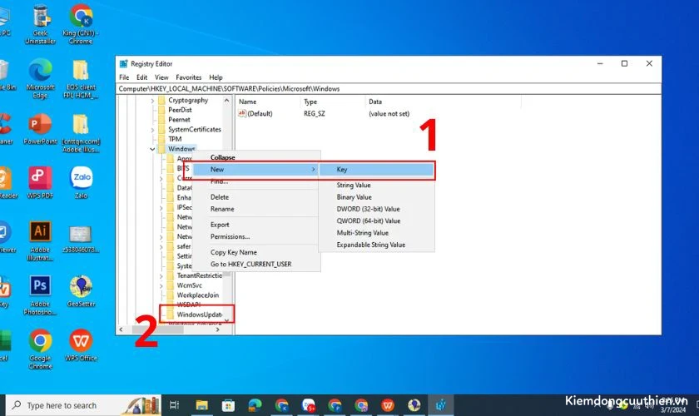Select the TPM key

174,139
